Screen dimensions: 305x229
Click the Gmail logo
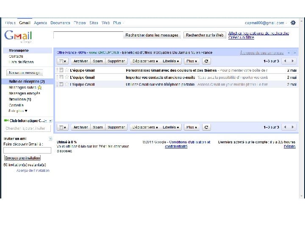coord(18,36)
